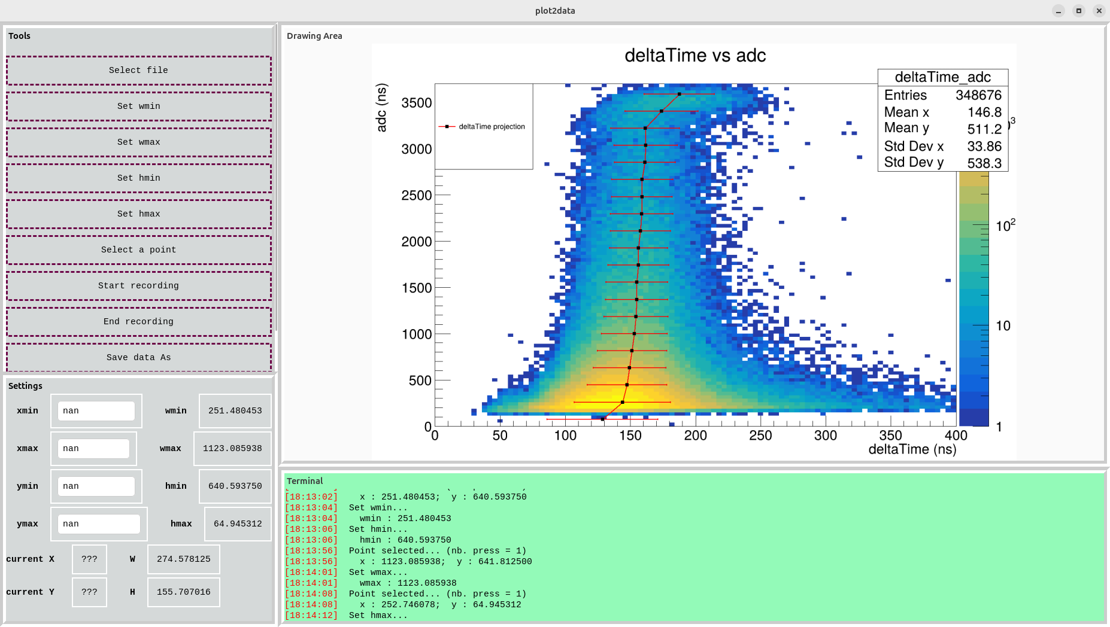The image size is (1110, 627).
Task: Focus the ymin input field
Action: [x=96, y=486]
